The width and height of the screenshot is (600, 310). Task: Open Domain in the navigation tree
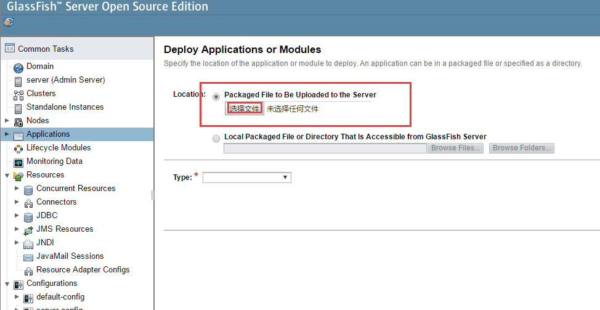coord(40,66)
